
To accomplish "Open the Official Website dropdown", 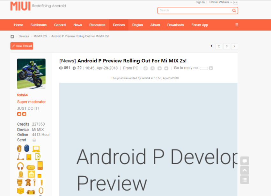I will (219, 2).
